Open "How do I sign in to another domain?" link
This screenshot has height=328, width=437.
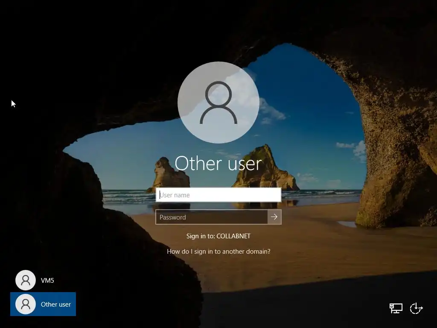[x=218, y=252]
